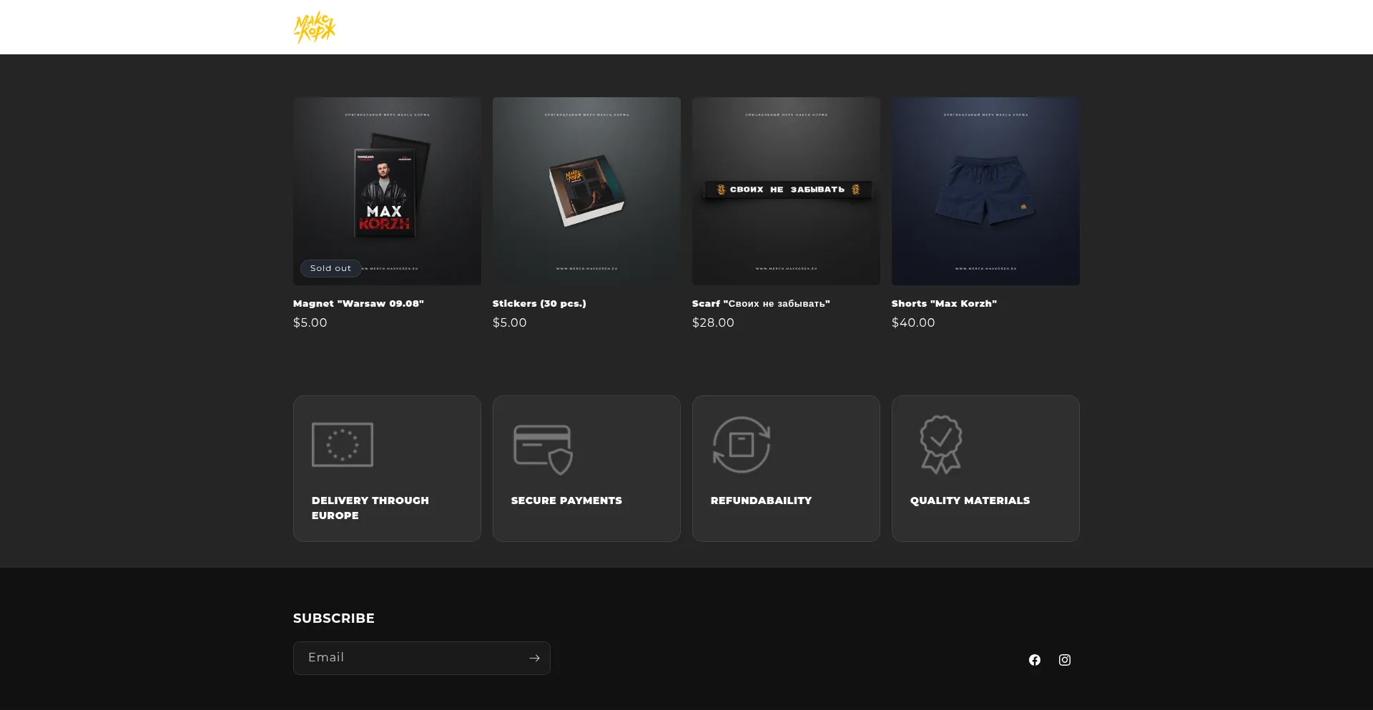The image size is (1373, 710).
Task: Click the SUBSCRIBE heading
Action: click(x=334, y=618)
